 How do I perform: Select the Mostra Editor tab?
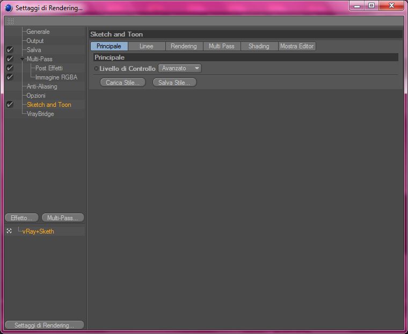coord(297,46)
